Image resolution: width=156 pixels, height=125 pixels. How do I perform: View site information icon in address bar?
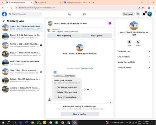17,8
